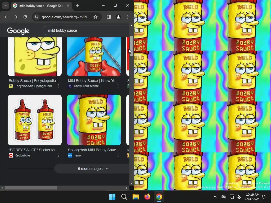
Task: Open Know Your Meme Krabs bottle thumbnail
Action: [94, 57]
